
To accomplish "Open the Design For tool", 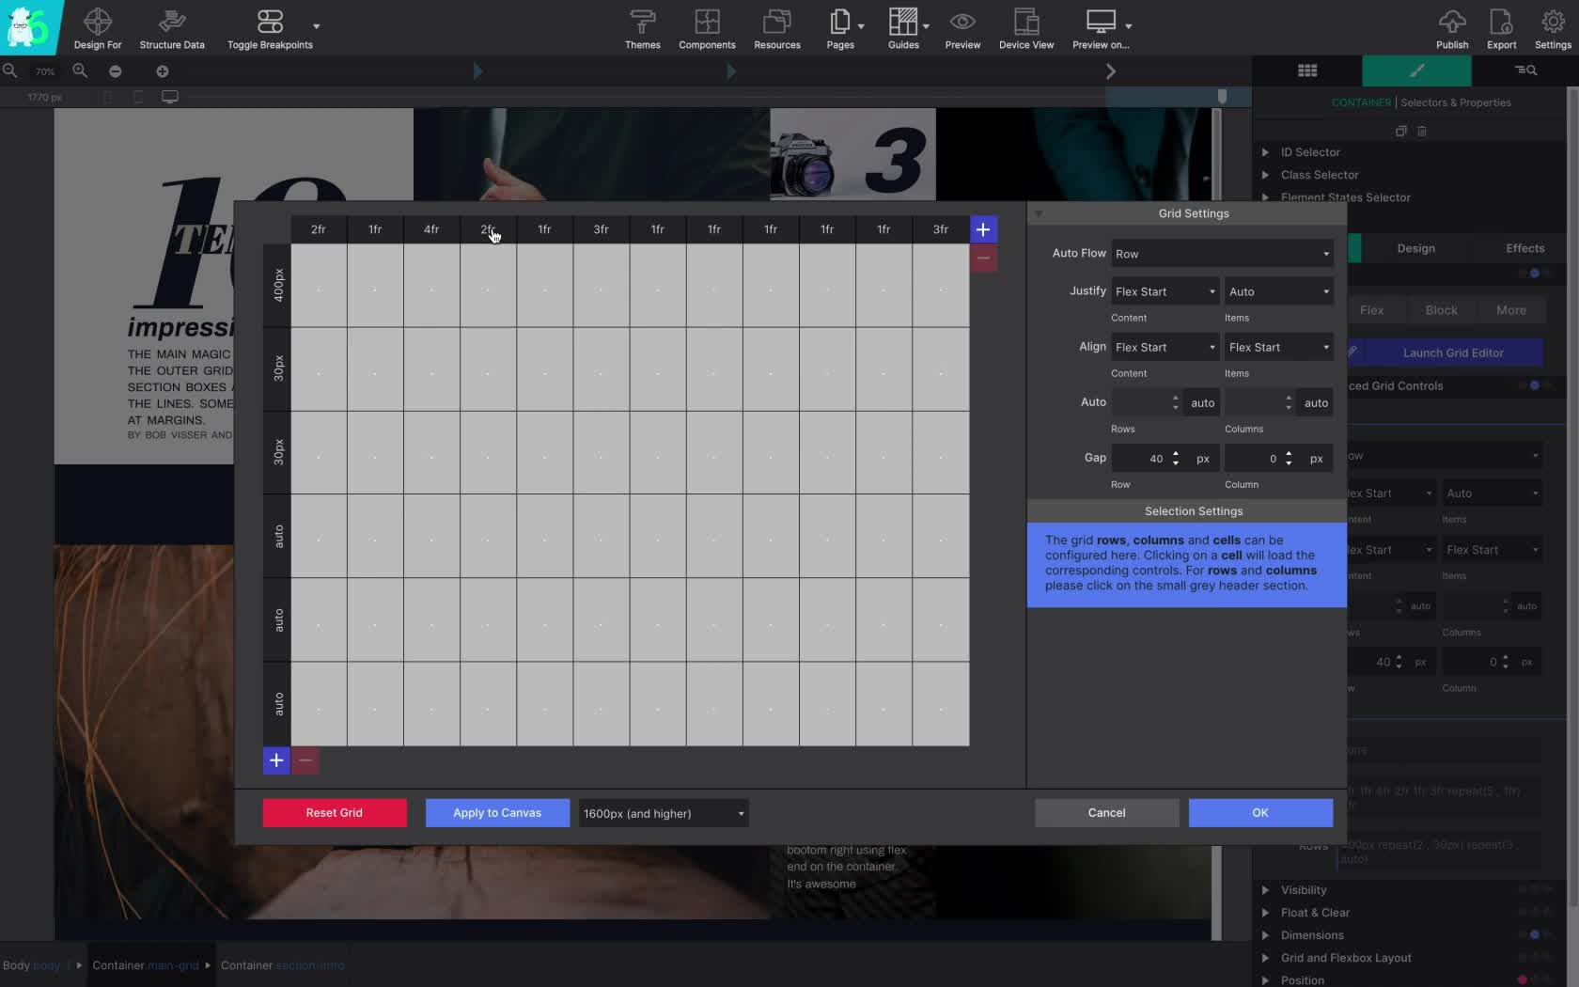I will 97,27.
